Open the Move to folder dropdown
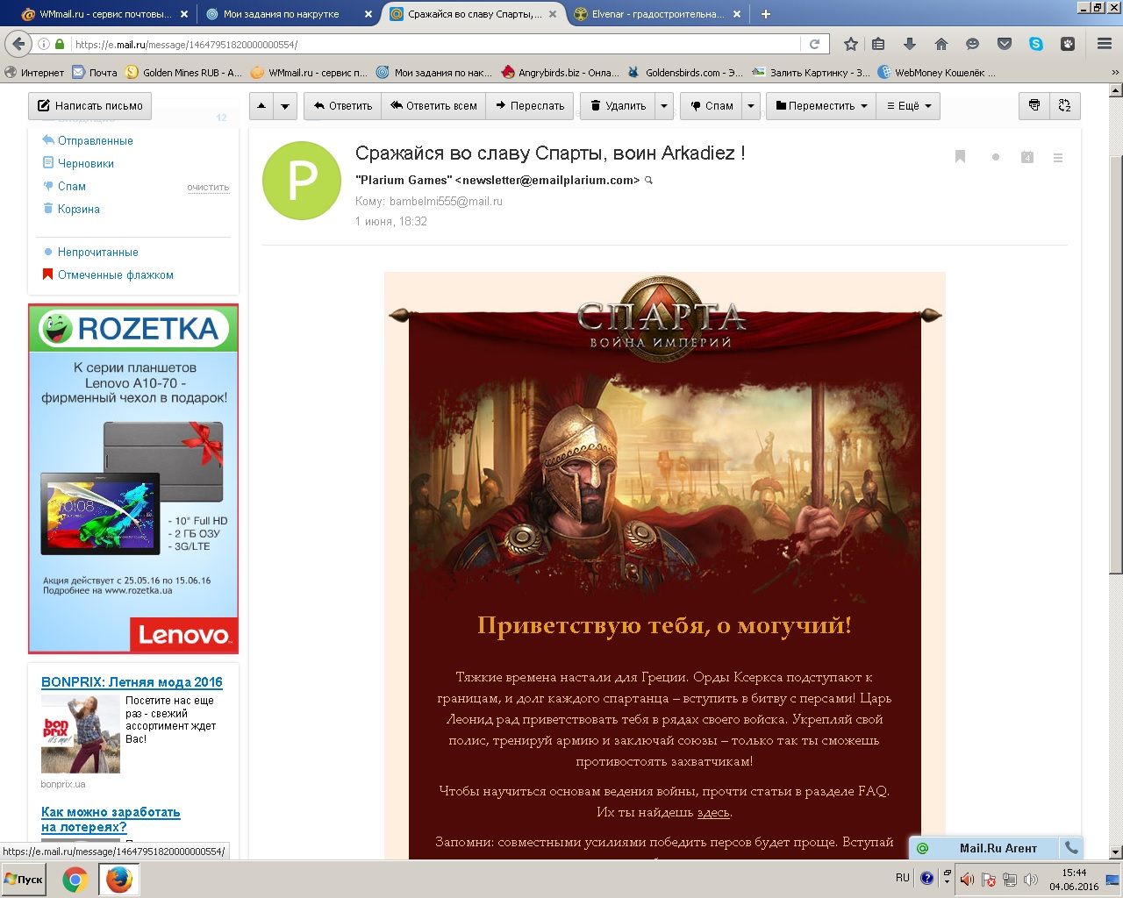This screenshot has width=1123, height=898. pyautogui.click(x=821, y=106)
